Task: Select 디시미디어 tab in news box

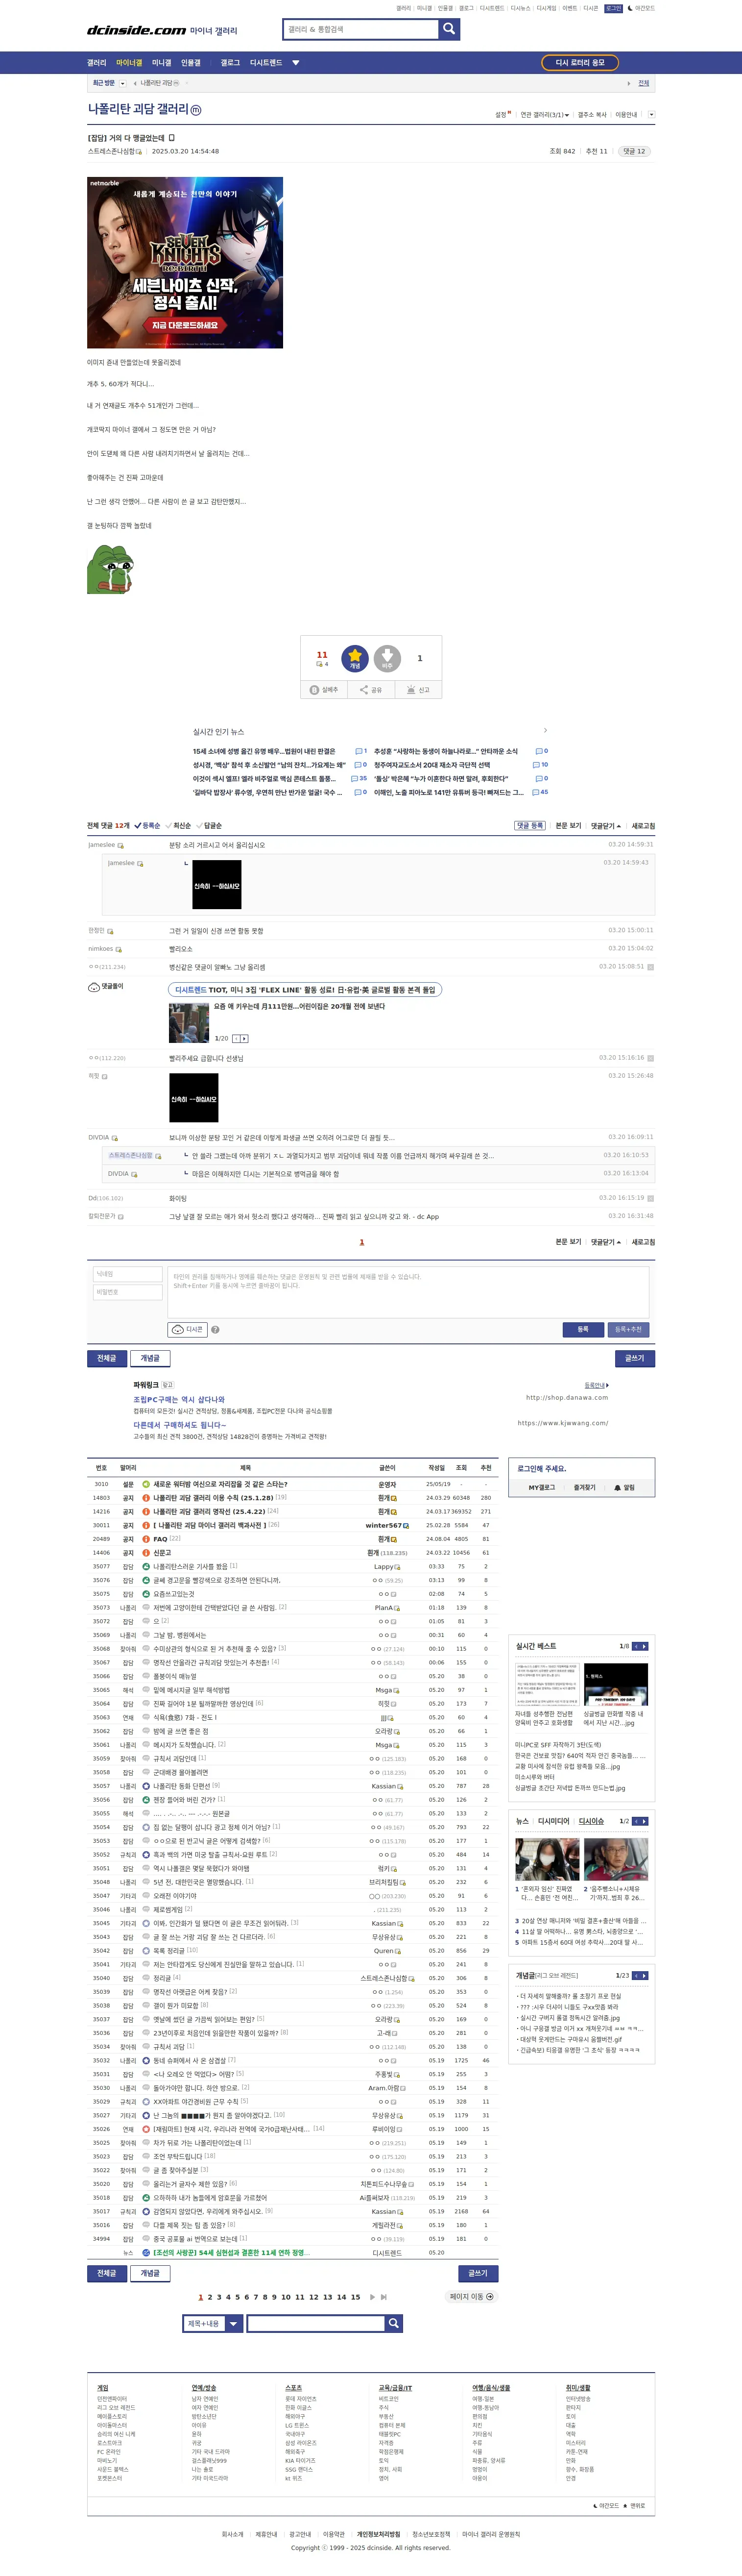Action: (553, 1821)
